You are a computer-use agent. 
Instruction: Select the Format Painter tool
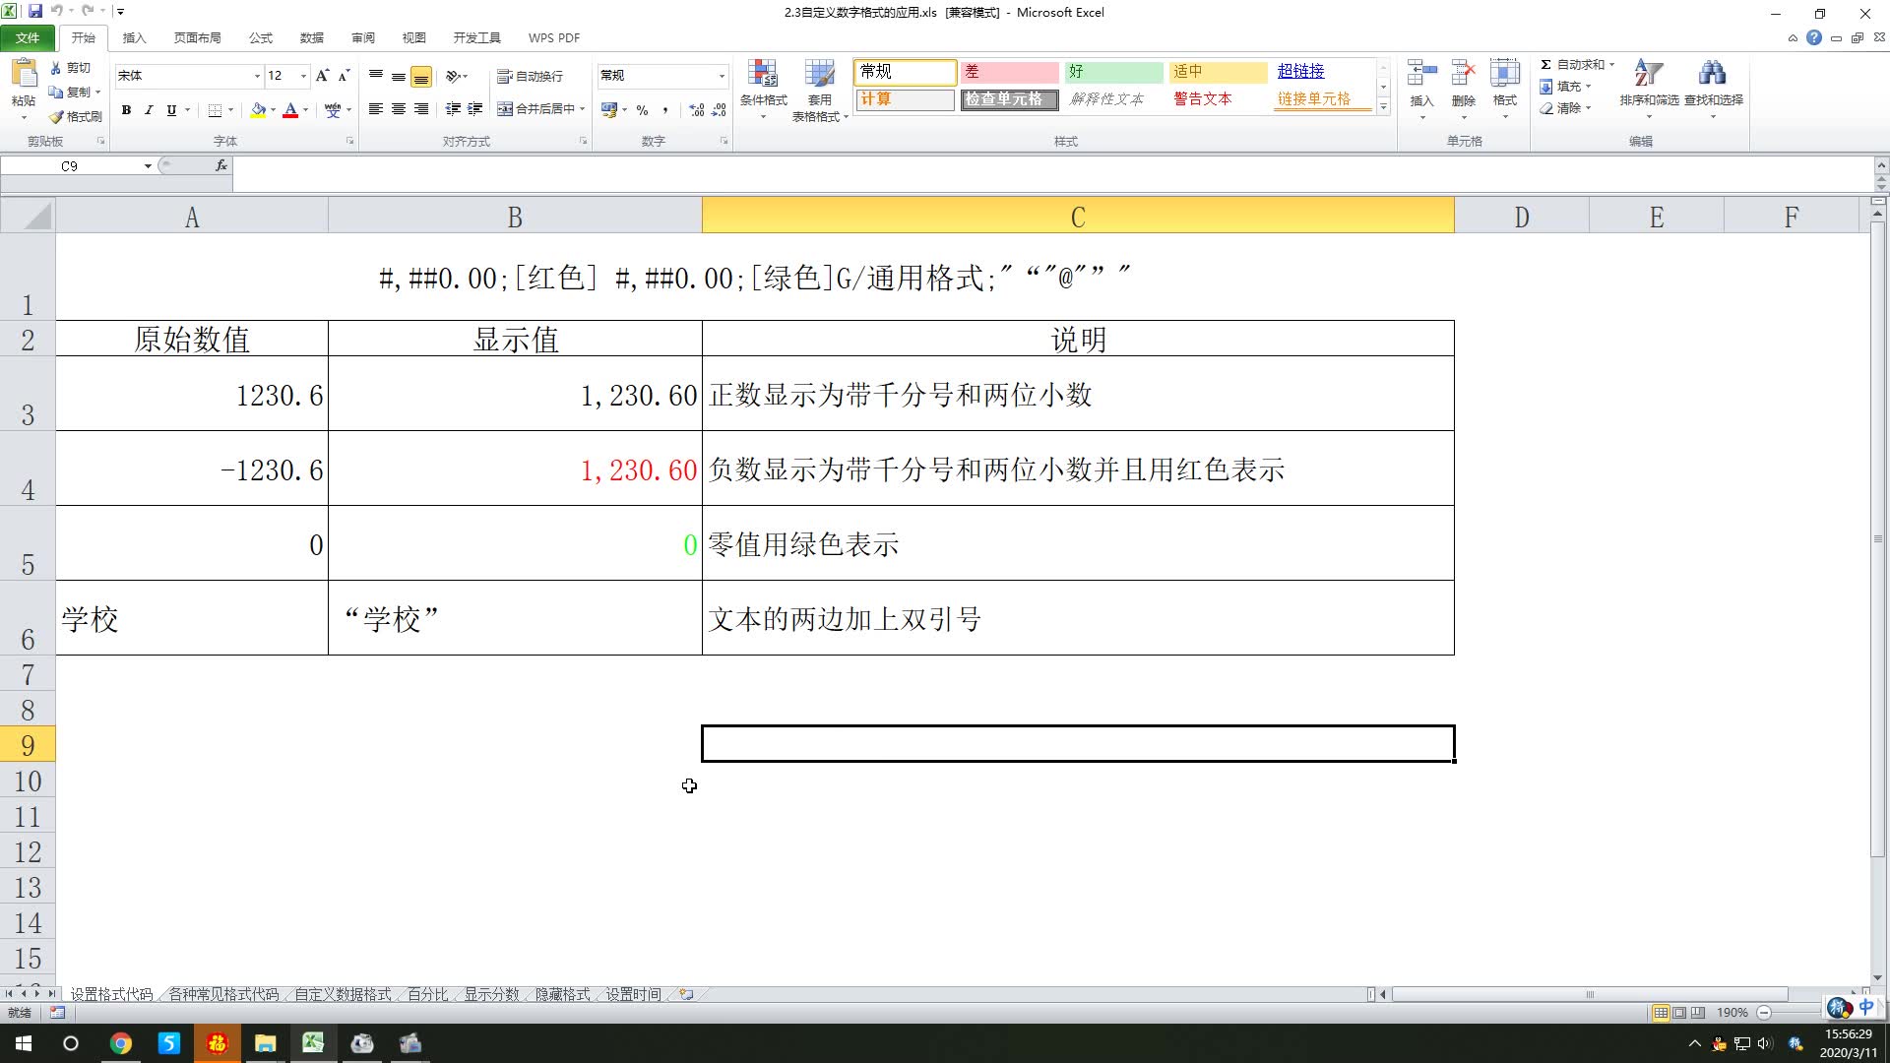(77, 116)
